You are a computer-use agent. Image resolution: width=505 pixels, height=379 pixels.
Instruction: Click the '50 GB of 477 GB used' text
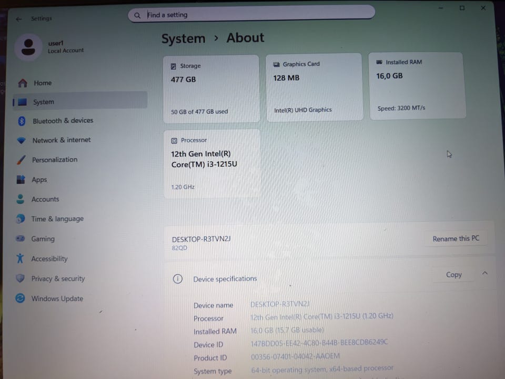point(199,112)
